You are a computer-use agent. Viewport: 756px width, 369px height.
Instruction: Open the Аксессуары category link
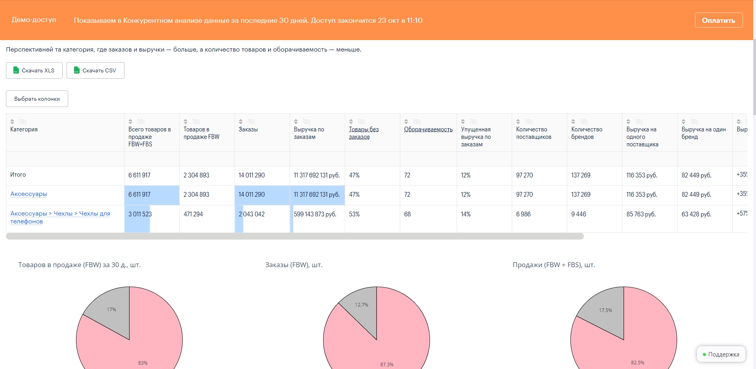[x=29, y=194]
